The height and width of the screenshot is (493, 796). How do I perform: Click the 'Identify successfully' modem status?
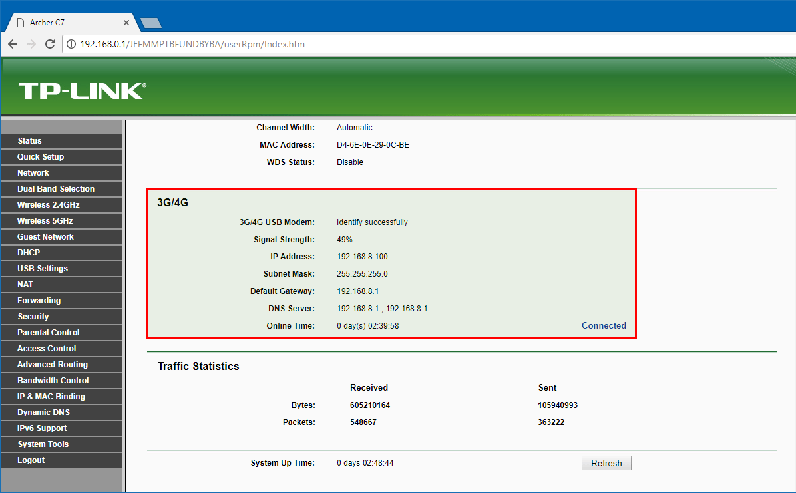coord(372,222)
